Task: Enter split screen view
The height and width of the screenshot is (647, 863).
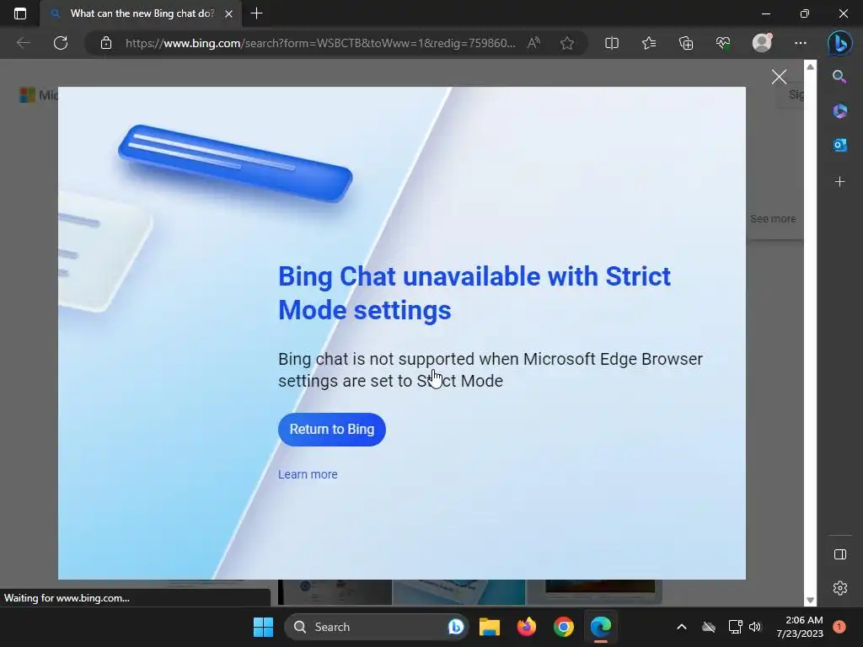Action: click(x=612, y=43)
